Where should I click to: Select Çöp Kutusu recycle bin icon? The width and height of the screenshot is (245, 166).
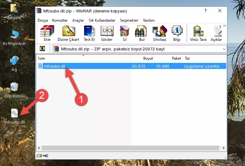(x=14, y=90)
